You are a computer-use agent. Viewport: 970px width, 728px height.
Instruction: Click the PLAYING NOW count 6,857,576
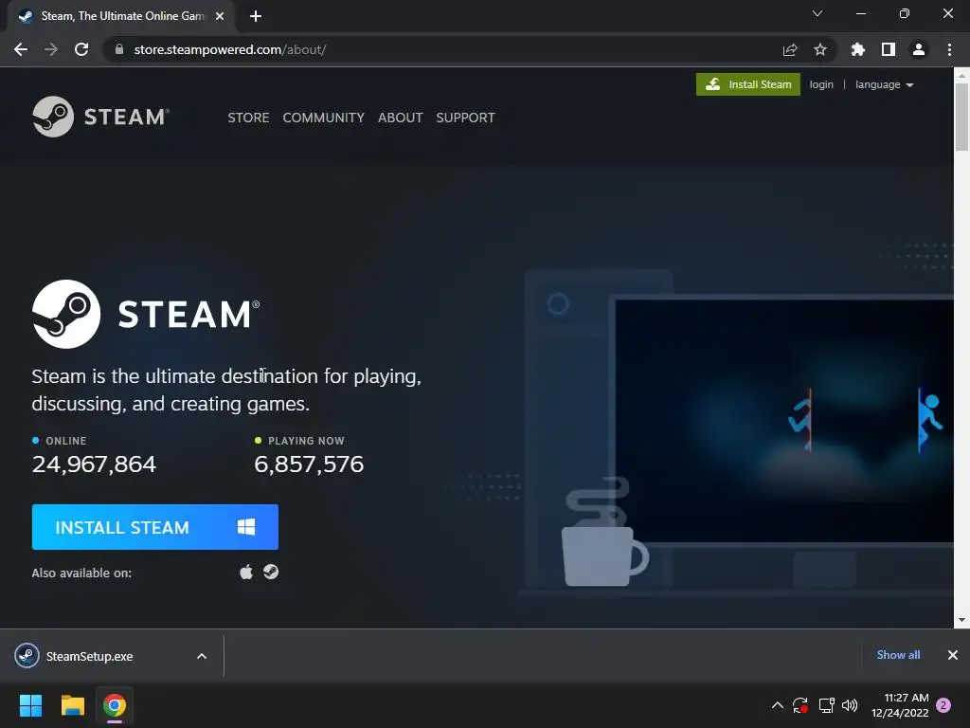[x=309, y=464]
